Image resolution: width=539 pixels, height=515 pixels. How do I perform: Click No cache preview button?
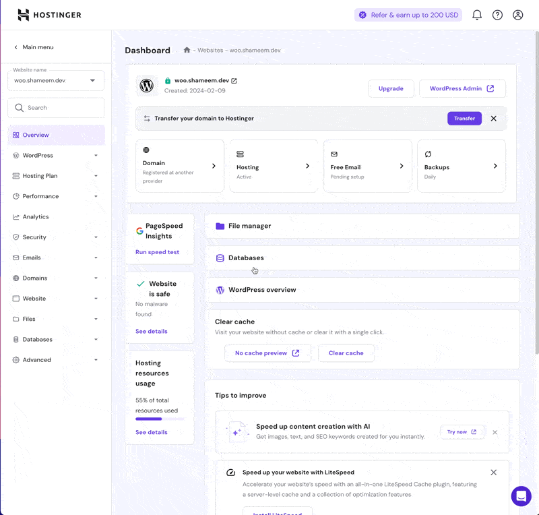click(x=267, y=353)
